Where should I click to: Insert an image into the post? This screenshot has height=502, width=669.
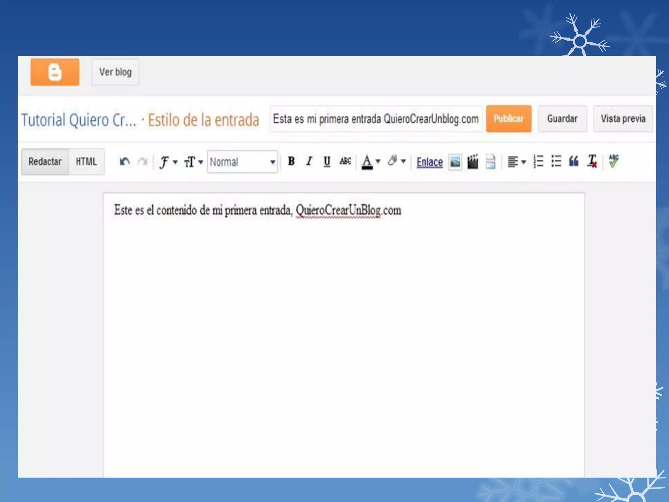[x=455, y=162]
